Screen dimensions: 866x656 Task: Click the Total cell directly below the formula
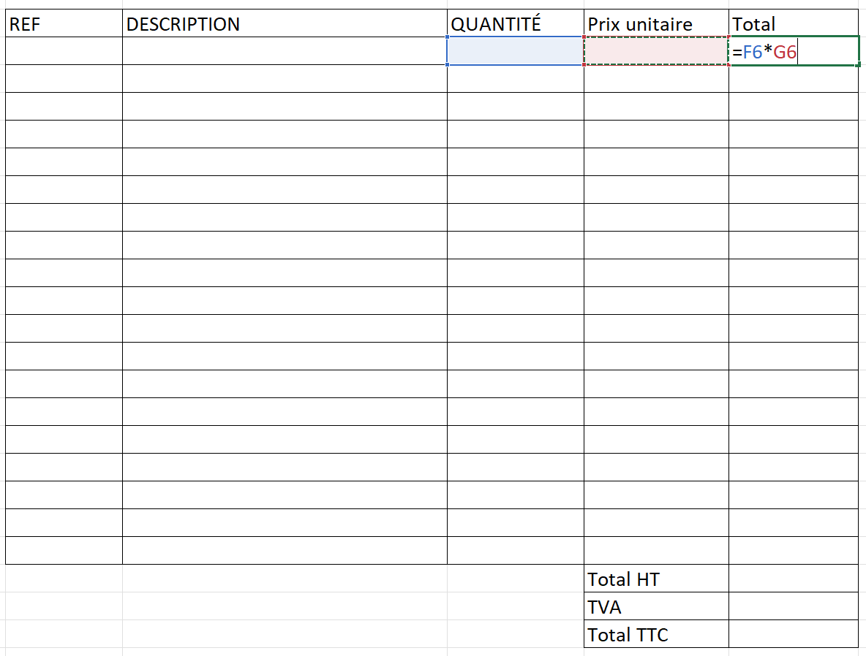coord(794,79)
